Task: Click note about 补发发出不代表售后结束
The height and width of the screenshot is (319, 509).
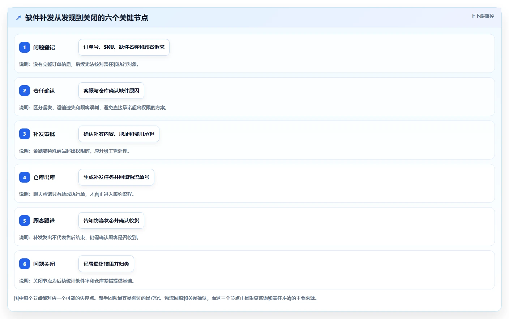Action: click(80, 237)
